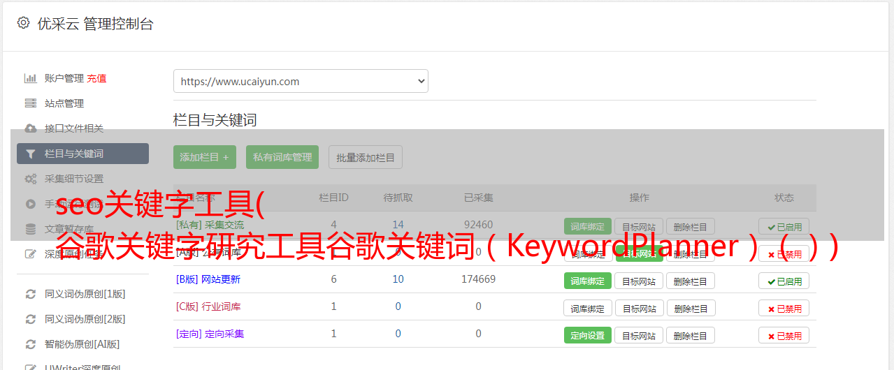
Task: Click the server icon for 站点管理
Action: pyautogui.click(x=30, y=103)
